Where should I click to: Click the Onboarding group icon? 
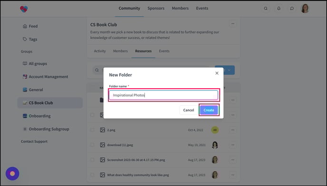click(x=25, y=116)
